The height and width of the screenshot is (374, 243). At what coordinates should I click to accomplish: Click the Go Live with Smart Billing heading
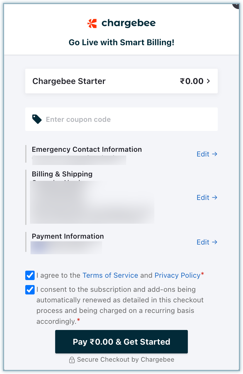click(x=122, y=42)
